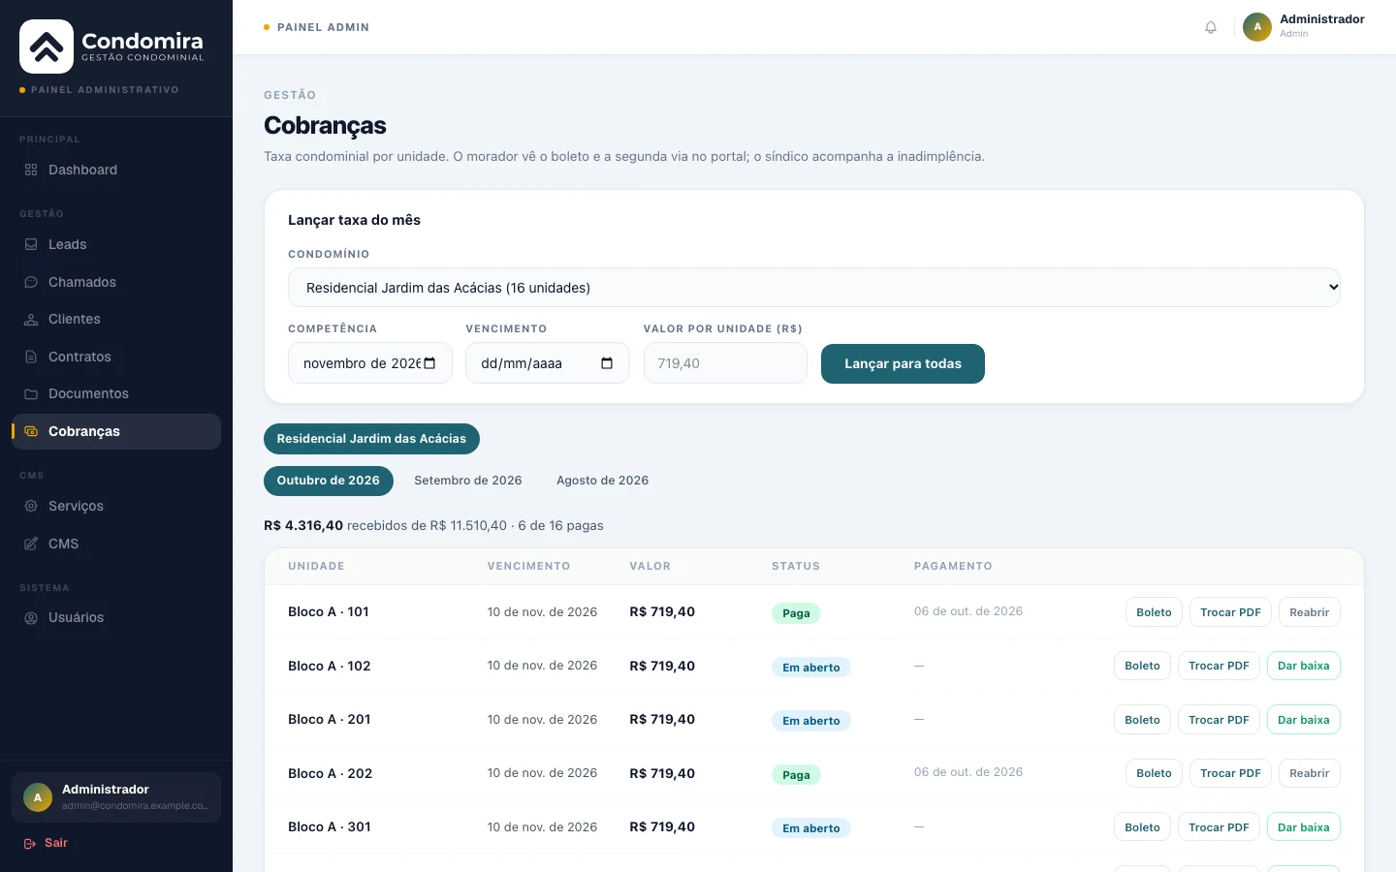Image resolution: width=1396 pixels, height=872 pixels.
Task: Focus the Valor por unidade input
Action: click(725, 363)
